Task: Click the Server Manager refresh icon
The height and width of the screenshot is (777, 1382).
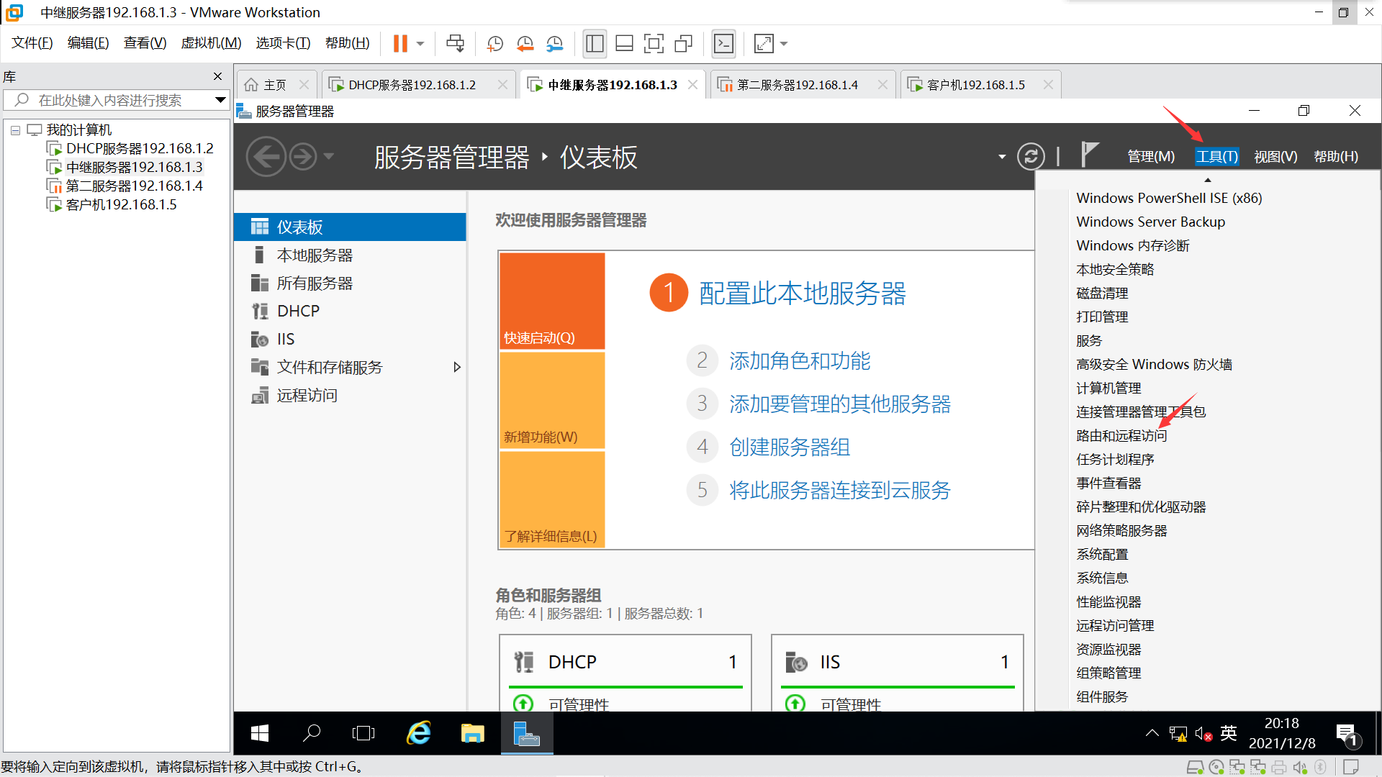Action: click(x=1030, y=156)
